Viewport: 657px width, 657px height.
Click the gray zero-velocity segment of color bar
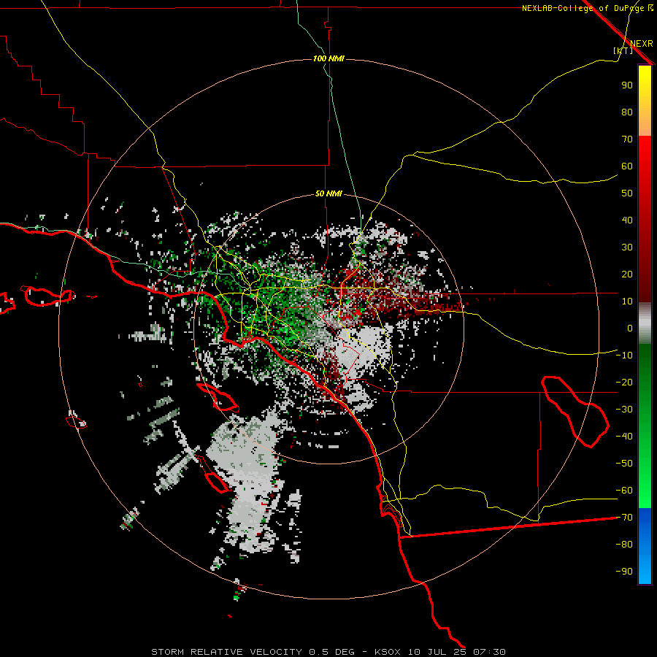click(645, 323)
